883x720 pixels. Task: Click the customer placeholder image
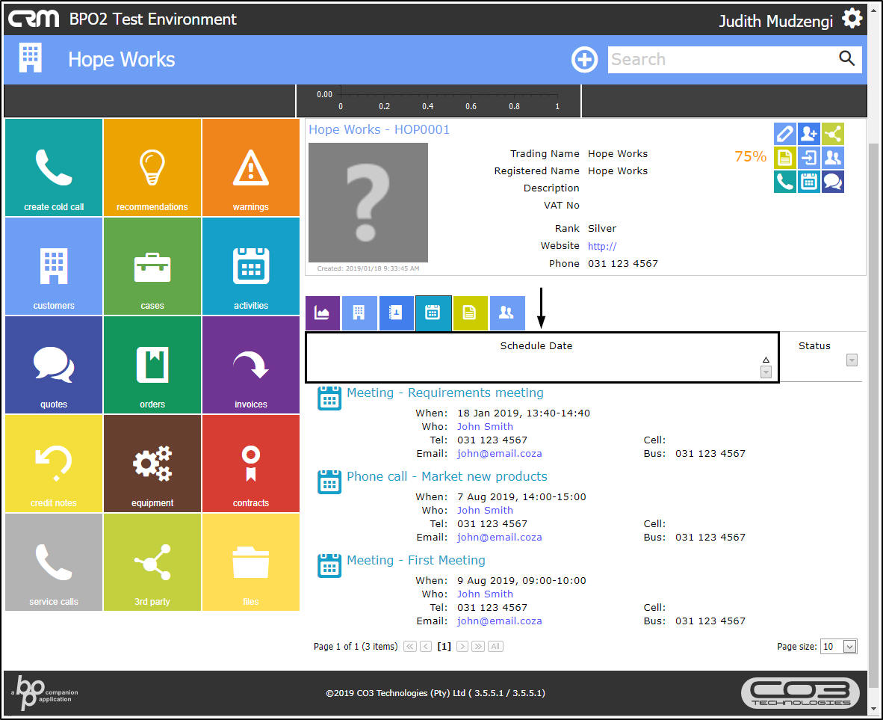click(x=368, y=203)
